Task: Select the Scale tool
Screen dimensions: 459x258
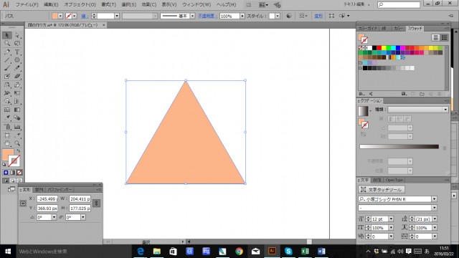Action: 17,85
